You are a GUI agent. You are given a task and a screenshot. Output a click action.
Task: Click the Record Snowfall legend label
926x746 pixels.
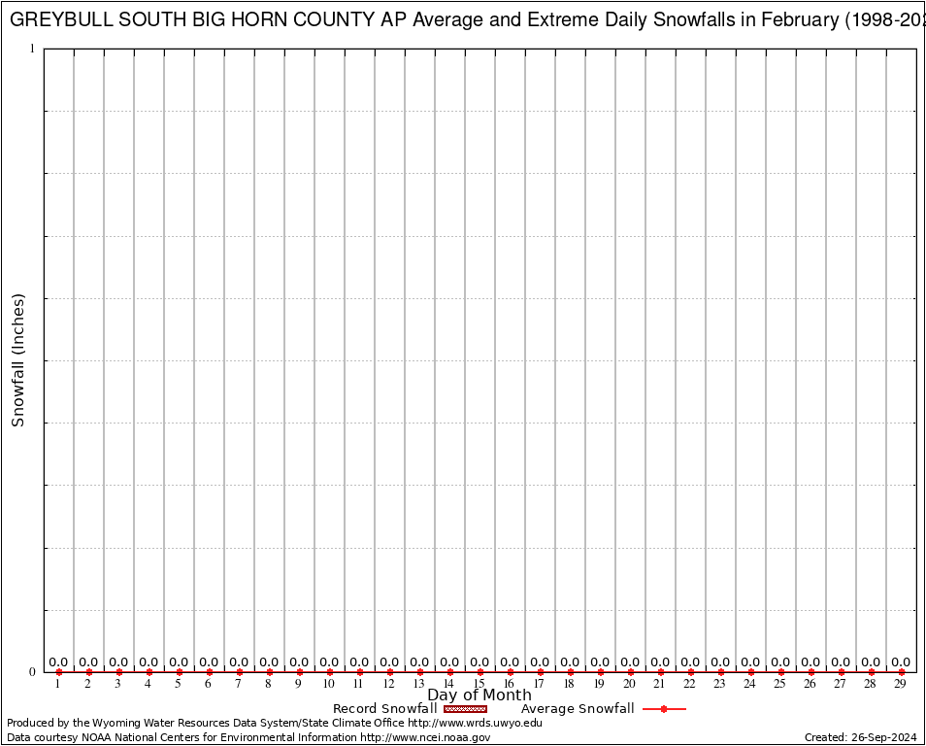pos(384,709)
